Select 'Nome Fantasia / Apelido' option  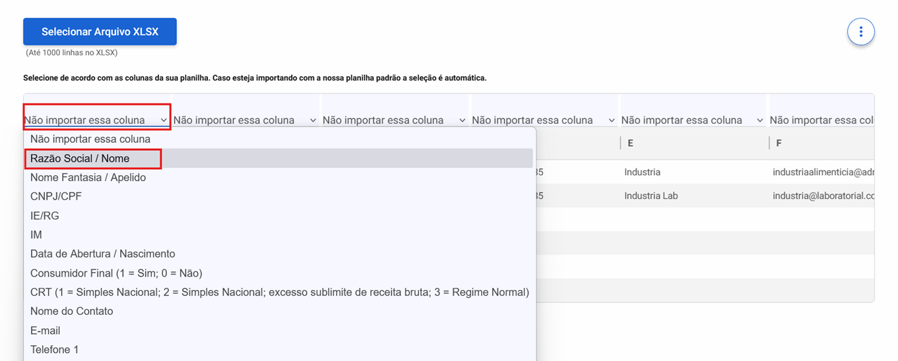click(280, 177)
